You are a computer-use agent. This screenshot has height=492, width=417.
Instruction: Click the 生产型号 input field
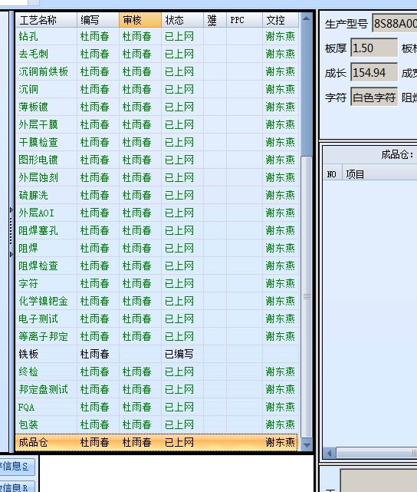(x=395, y=23)
